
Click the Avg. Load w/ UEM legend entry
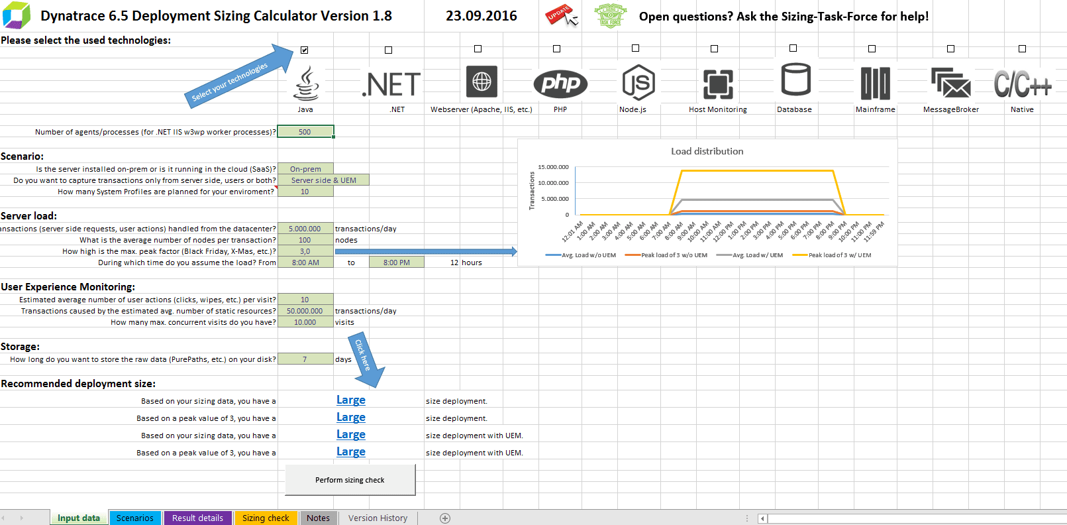[750, 255]
